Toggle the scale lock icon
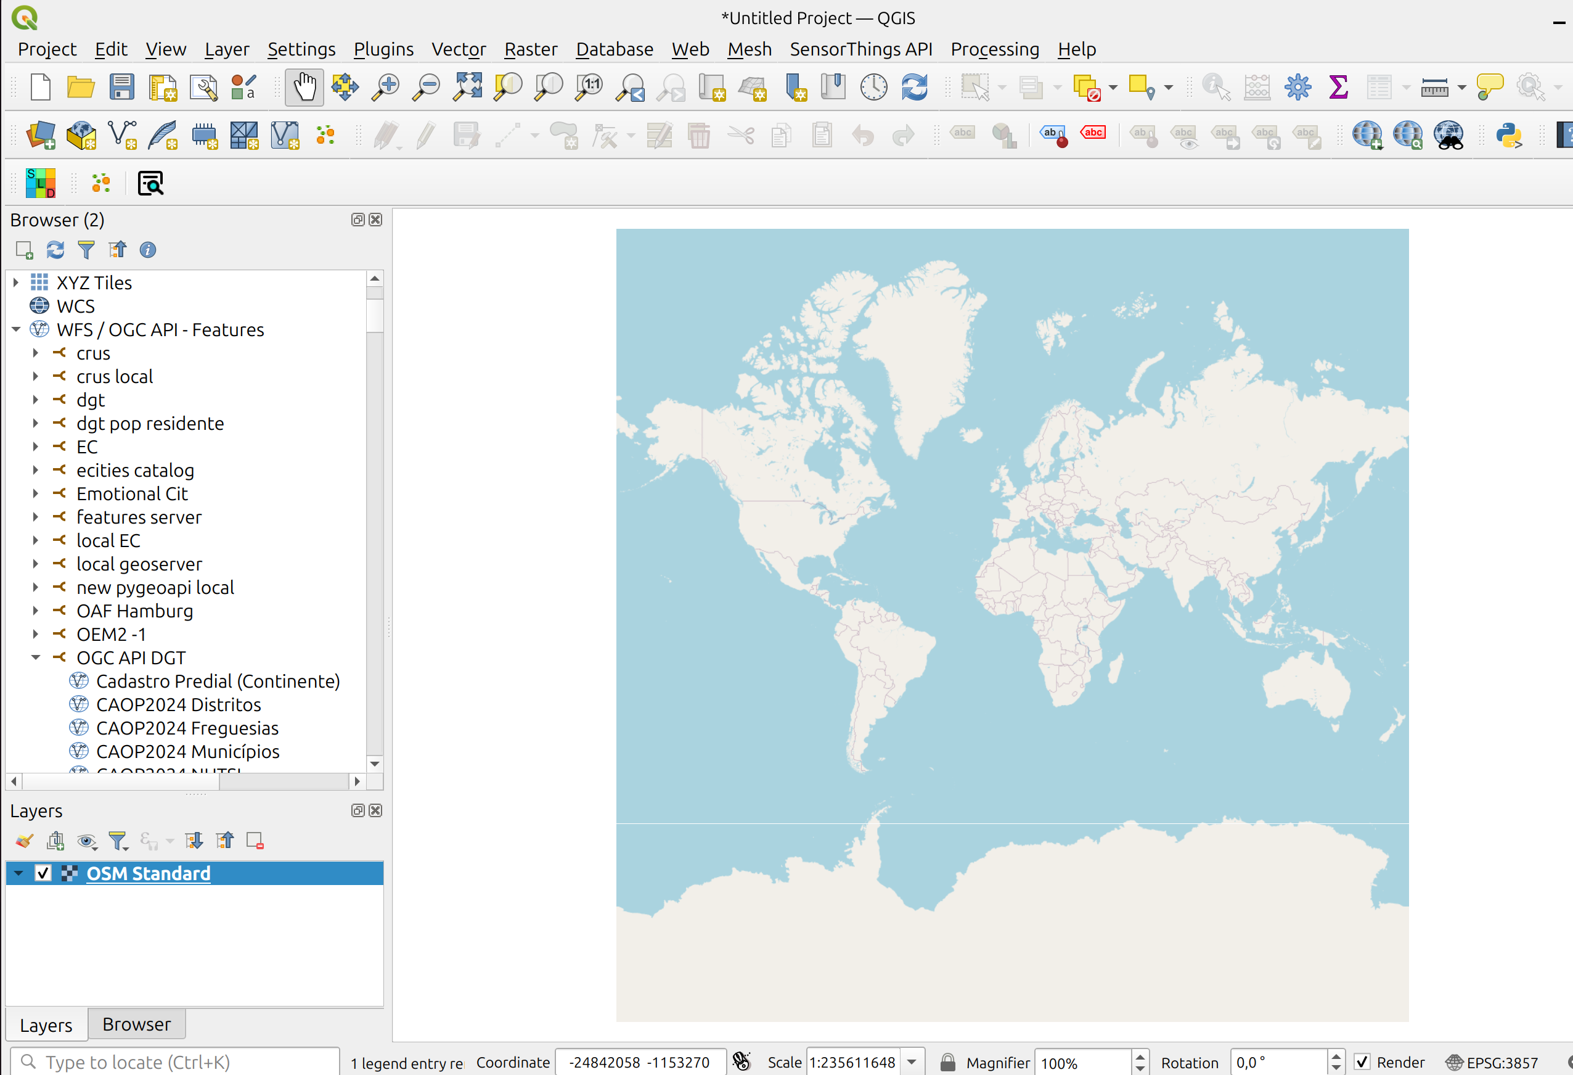This screenshot has width=1573, height=1075. (947, 1062)
